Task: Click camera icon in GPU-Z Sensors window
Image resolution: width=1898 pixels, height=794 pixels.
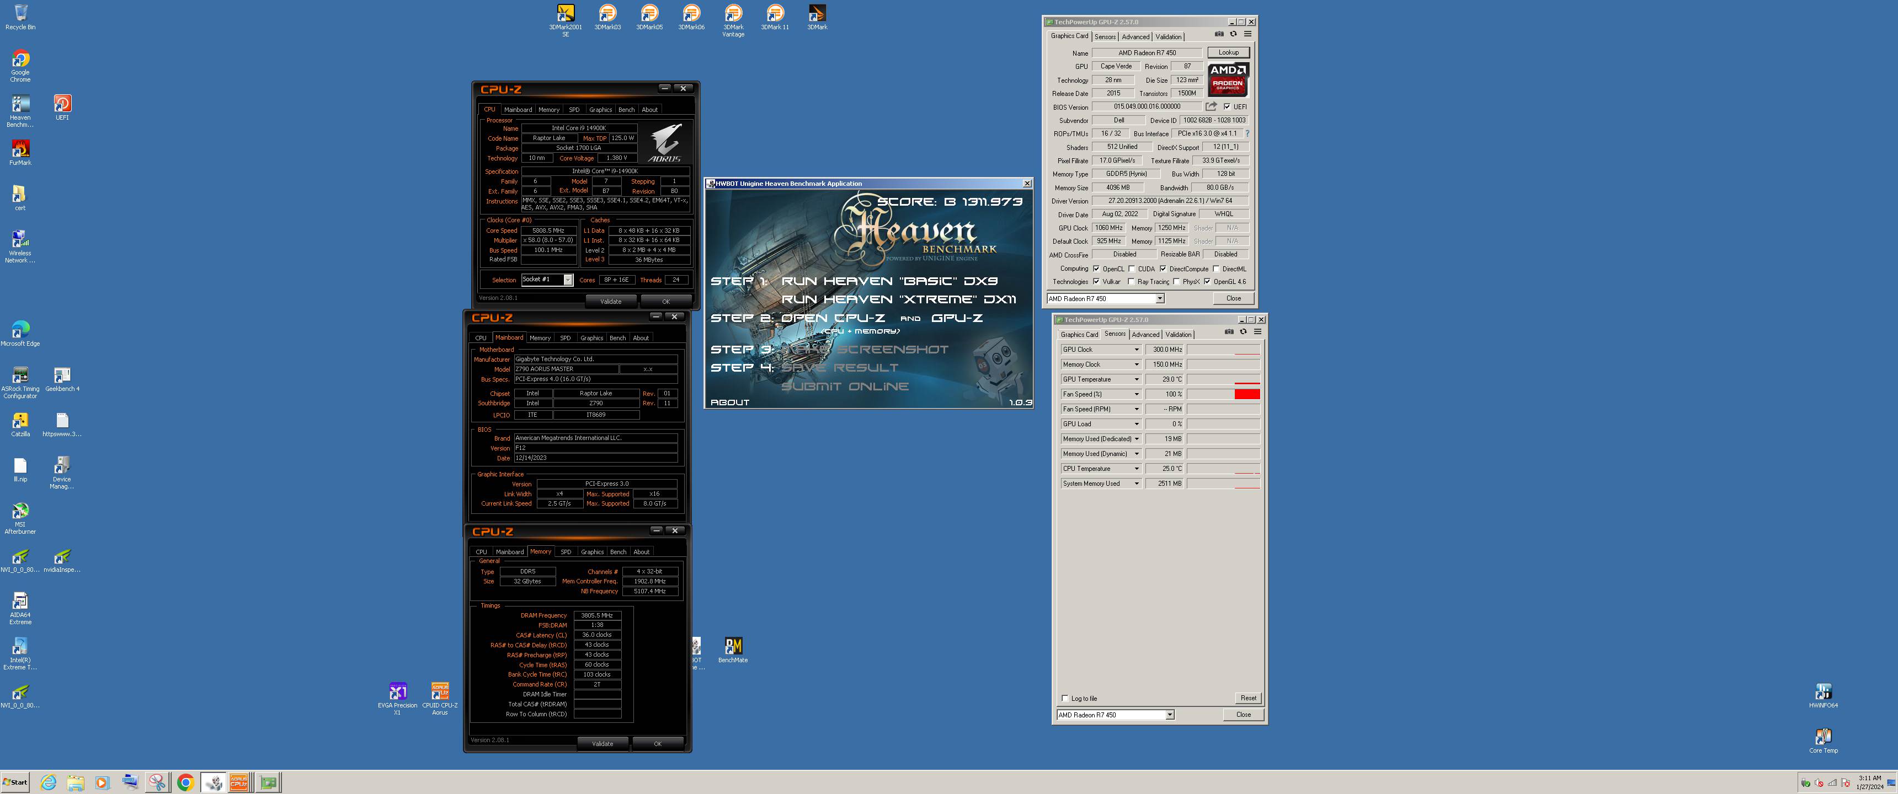Action: click(x=1229, y=331)
